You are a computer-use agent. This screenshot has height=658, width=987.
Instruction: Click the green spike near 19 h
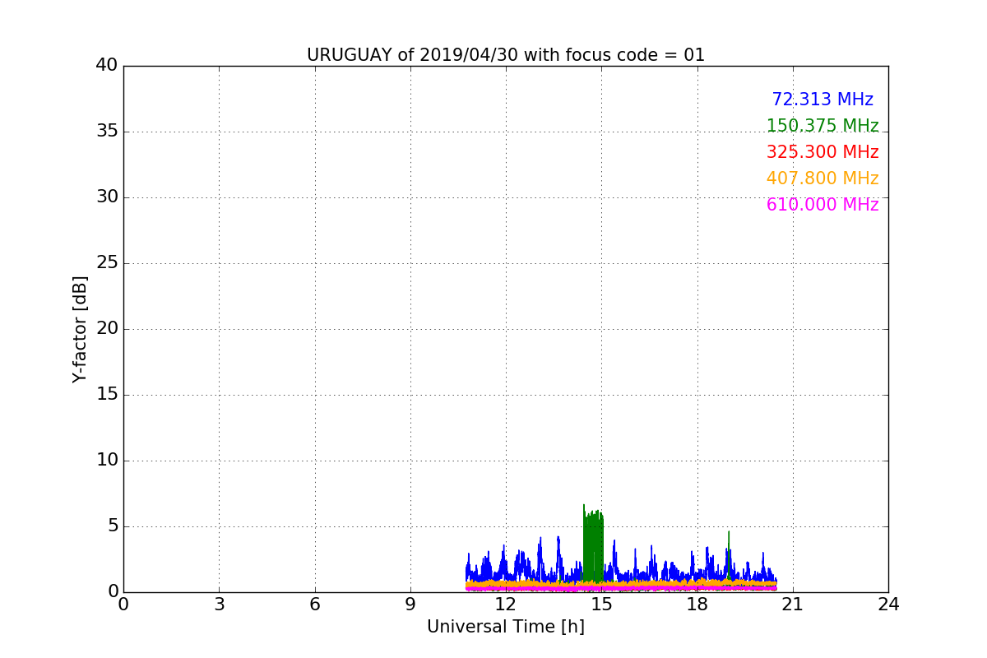click(729, 555)
